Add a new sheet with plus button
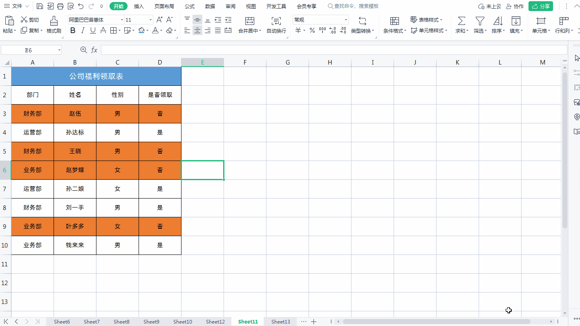The width and height of the screenshot is (580, 326). point(314,322)
